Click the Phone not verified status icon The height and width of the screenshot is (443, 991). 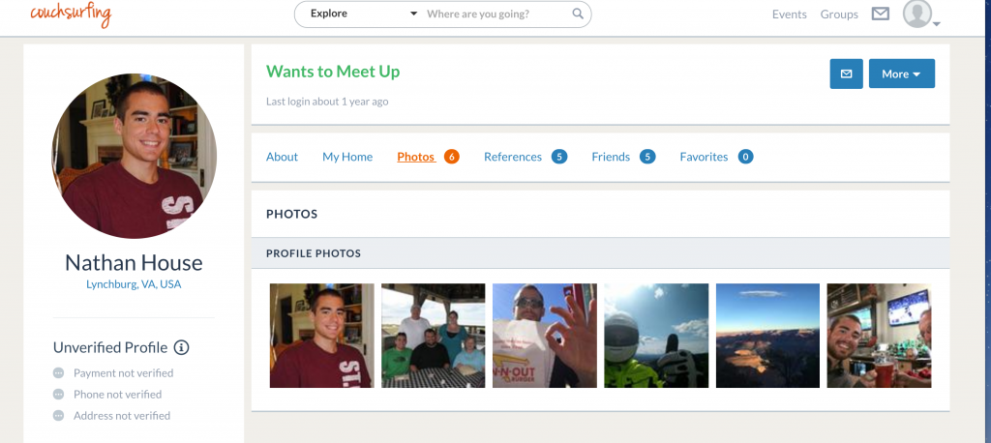(60, 395)
